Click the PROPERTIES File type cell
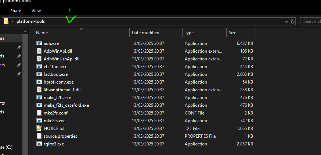 pyautogui.click(x=200, y=136)
